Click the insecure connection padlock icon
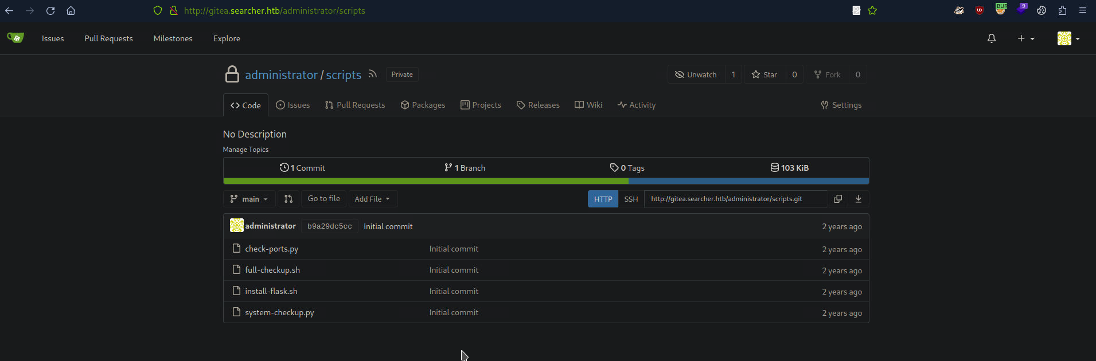 tap(174, 10)
